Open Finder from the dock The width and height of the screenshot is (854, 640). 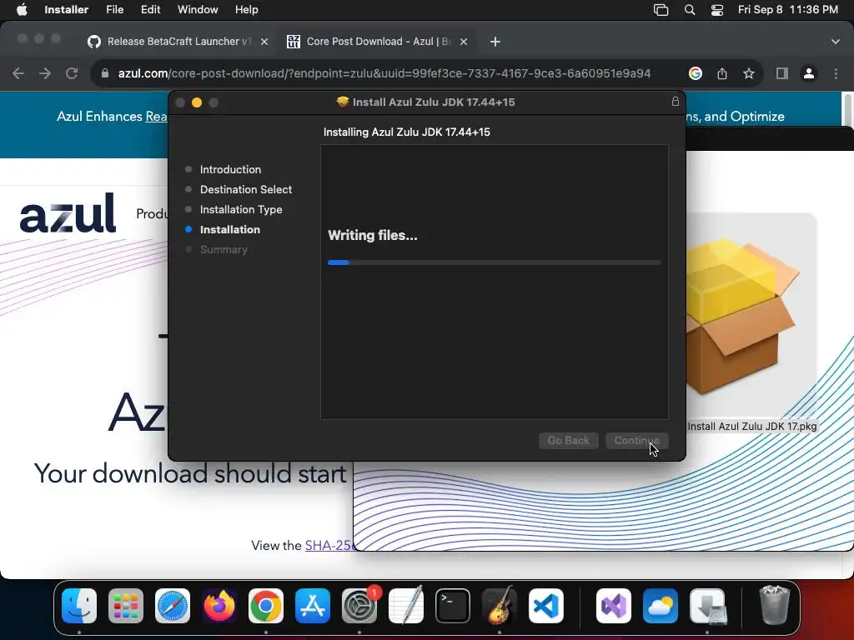(x=79, y=606)
